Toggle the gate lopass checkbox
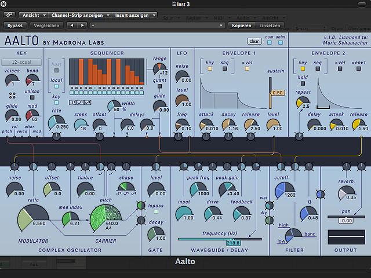 156,212
